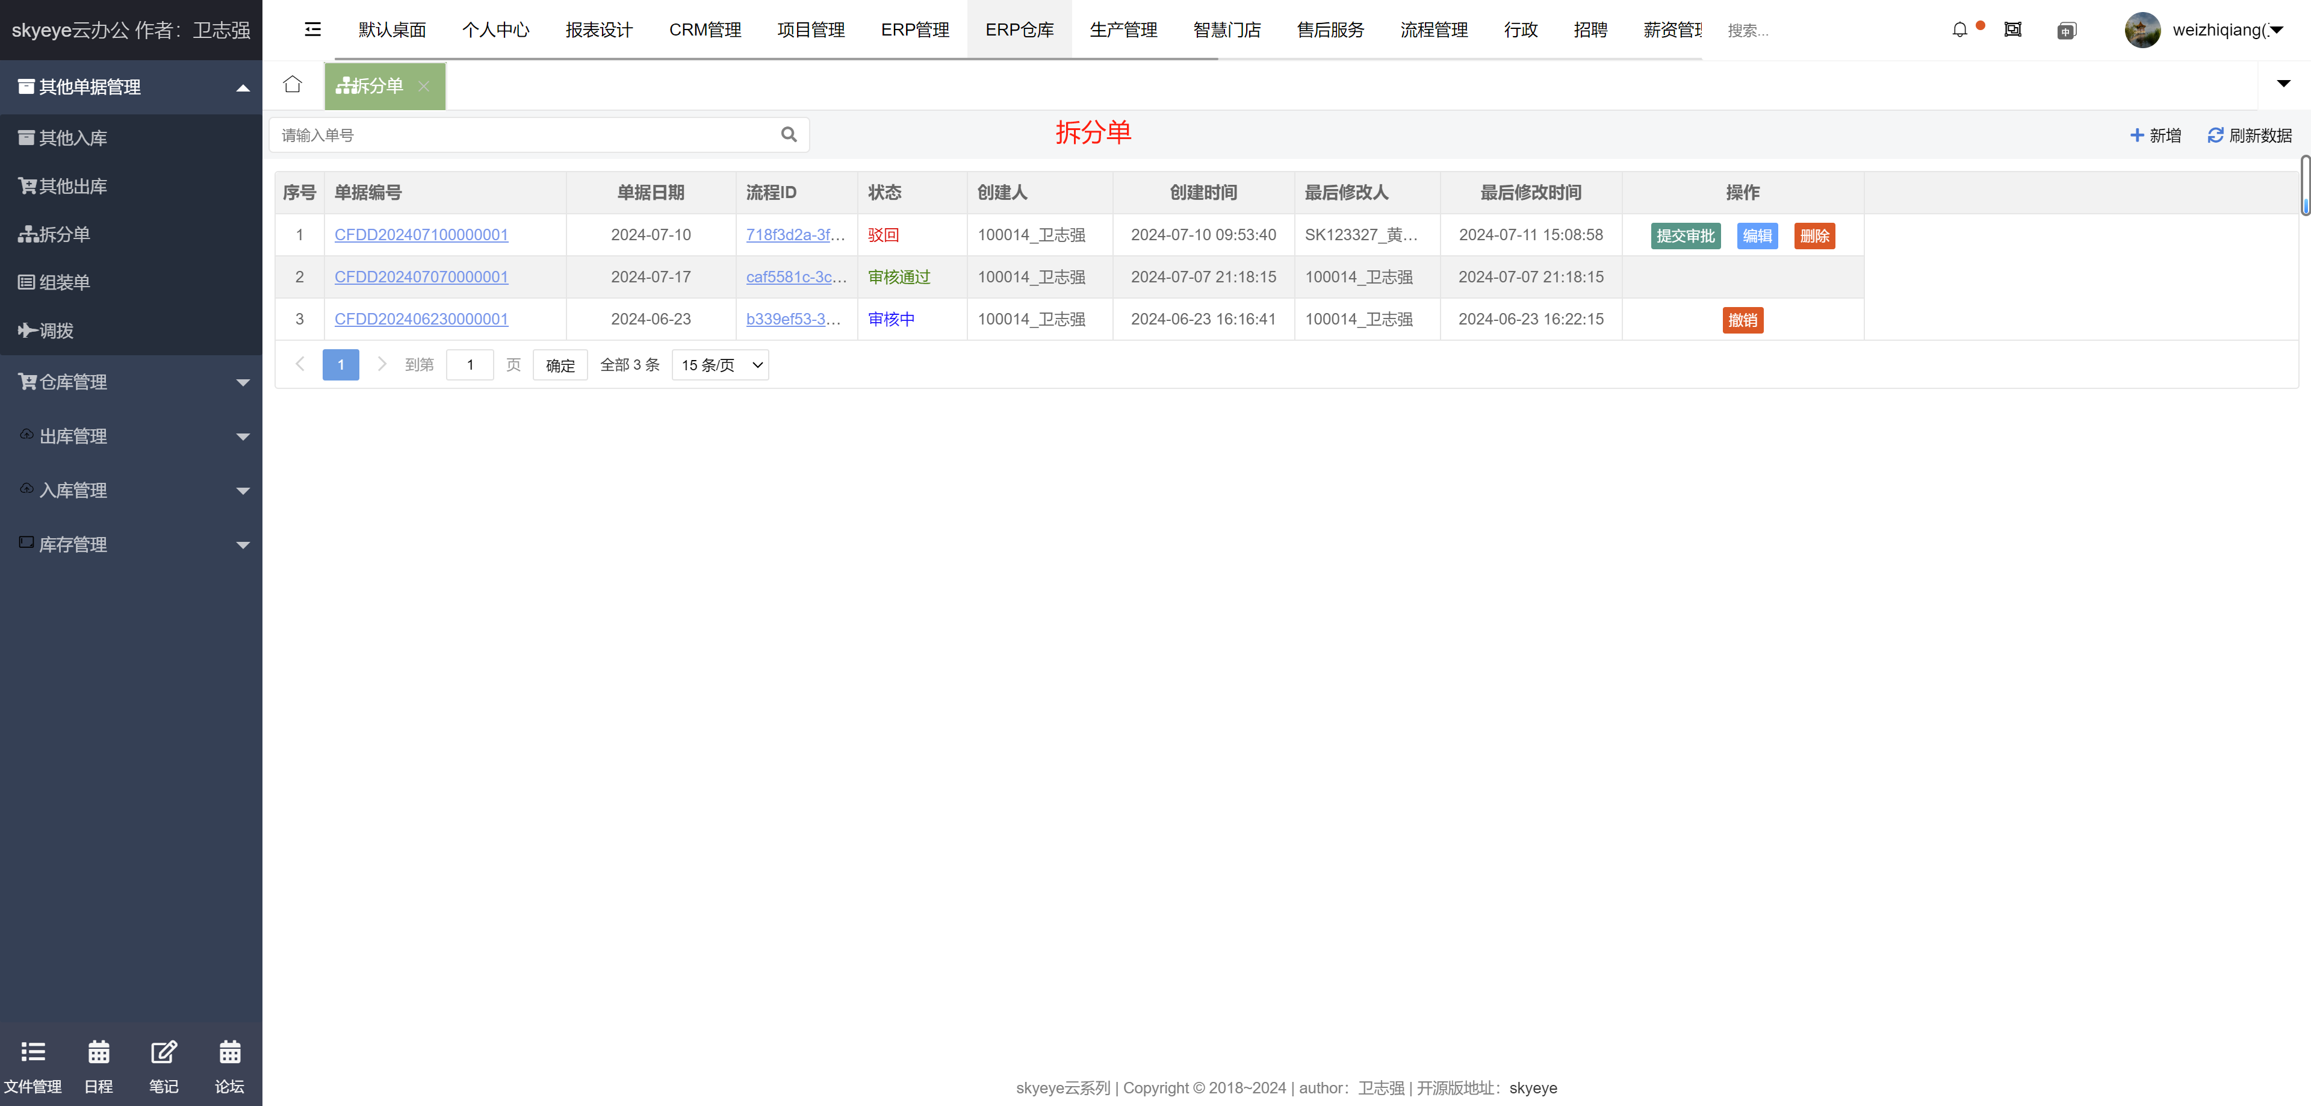Toggle sidebar collapse menu icon
2311x1106 pixels.
(312, 30)
